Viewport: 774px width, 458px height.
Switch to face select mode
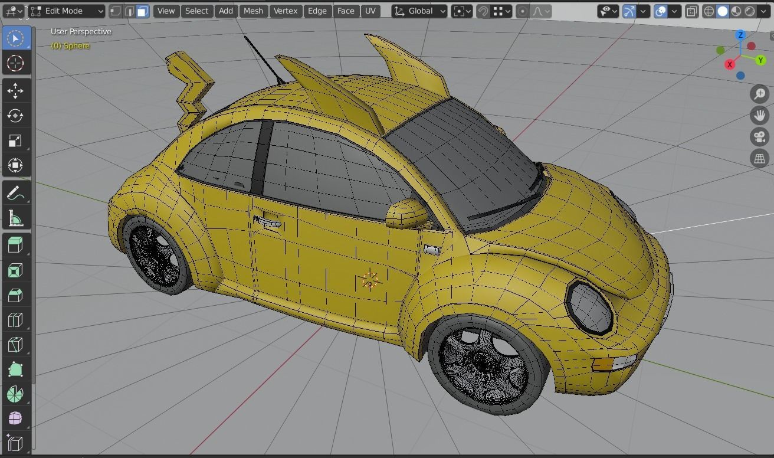click(x=143, y=11)
